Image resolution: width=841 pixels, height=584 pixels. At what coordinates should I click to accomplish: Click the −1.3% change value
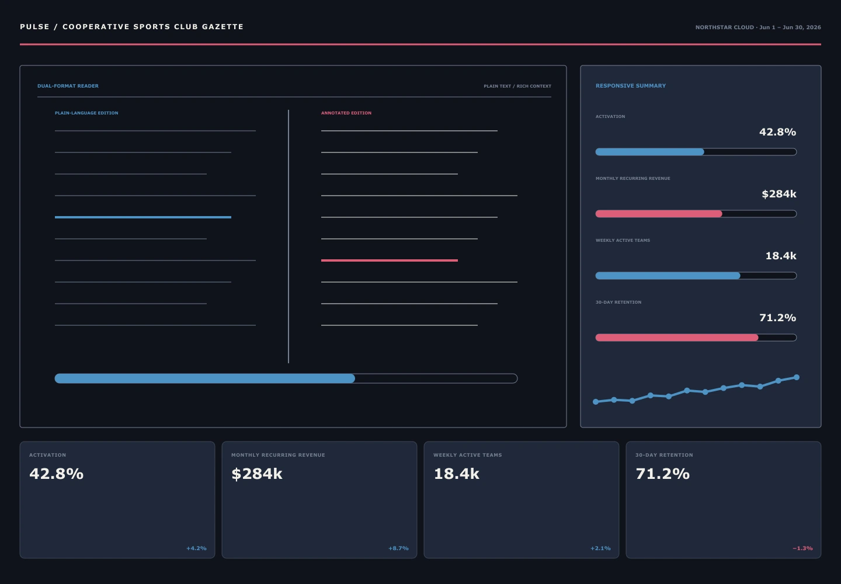tap(802, 548)
